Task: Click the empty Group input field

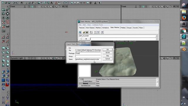Action: click(88, 56)
